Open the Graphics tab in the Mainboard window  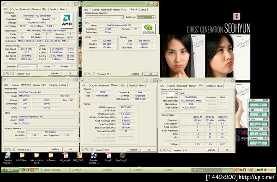click(x=54, y=85)
